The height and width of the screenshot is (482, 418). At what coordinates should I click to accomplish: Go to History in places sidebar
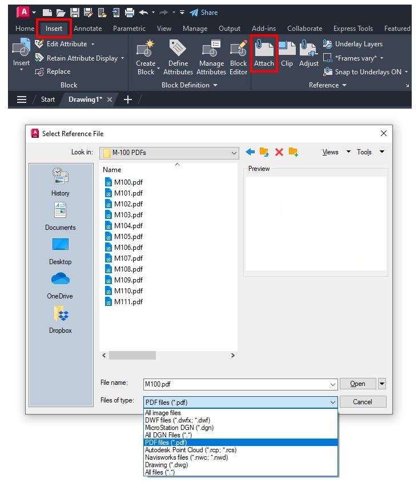tap(60, 182)
